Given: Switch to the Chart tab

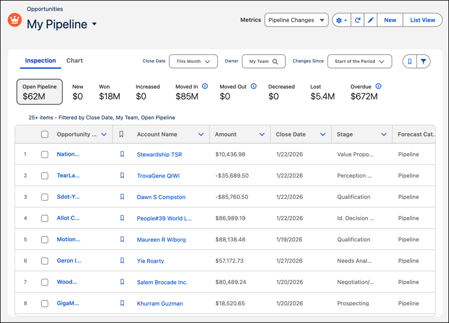Looking at the screenshot, I should [74, 60].
